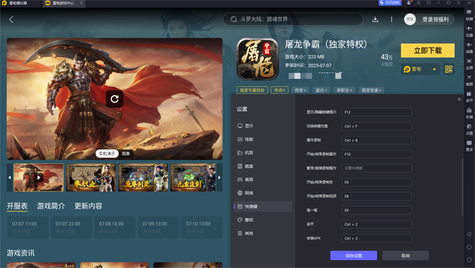Click the 显示/隐藏按键提示 F12 shortcut field

pos(377,112)
